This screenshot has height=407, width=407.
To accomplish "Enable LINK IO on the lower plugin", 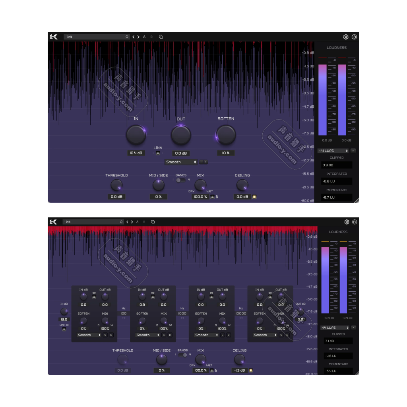I will click(x=64, y=330).
